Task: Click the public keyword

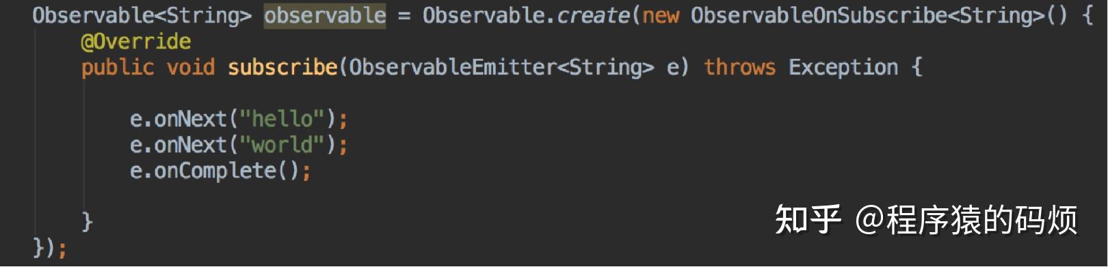Action: (x=118, y=67)
